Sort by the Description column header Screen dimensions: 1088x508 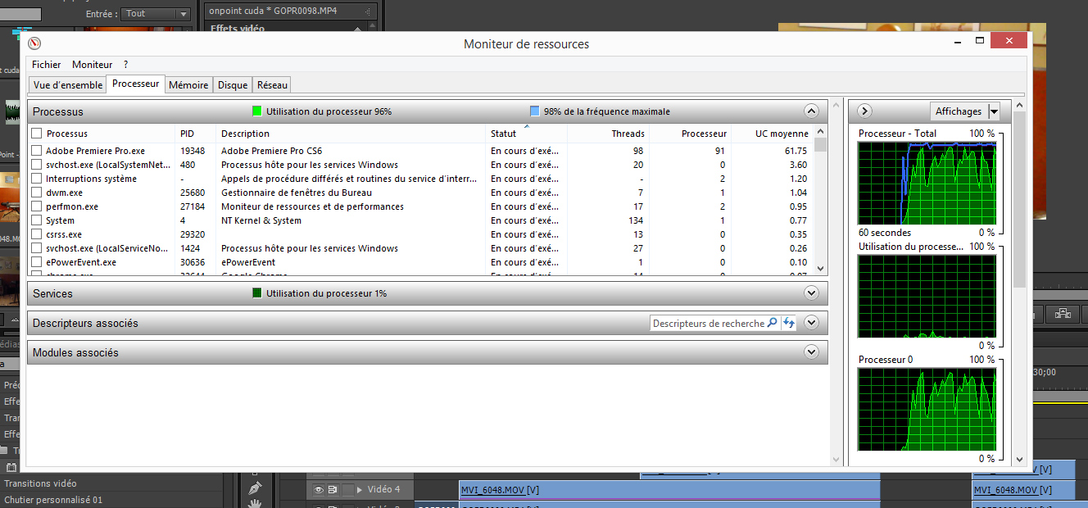351,134
